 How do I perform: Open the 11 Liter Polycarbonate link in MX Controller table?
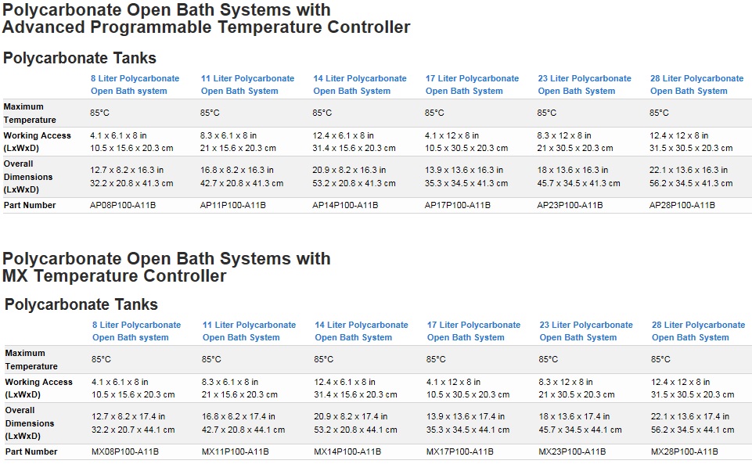(x=249, y=331)
